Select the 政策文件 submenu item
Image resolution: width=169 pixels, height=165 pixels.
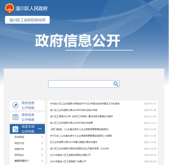[x=19, y=149]
